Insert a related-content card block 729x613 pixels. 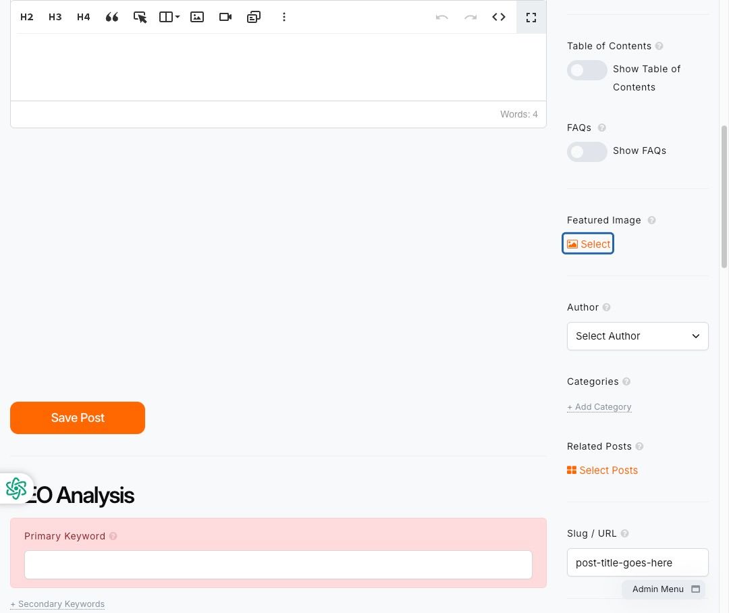(x=254, y=17)
